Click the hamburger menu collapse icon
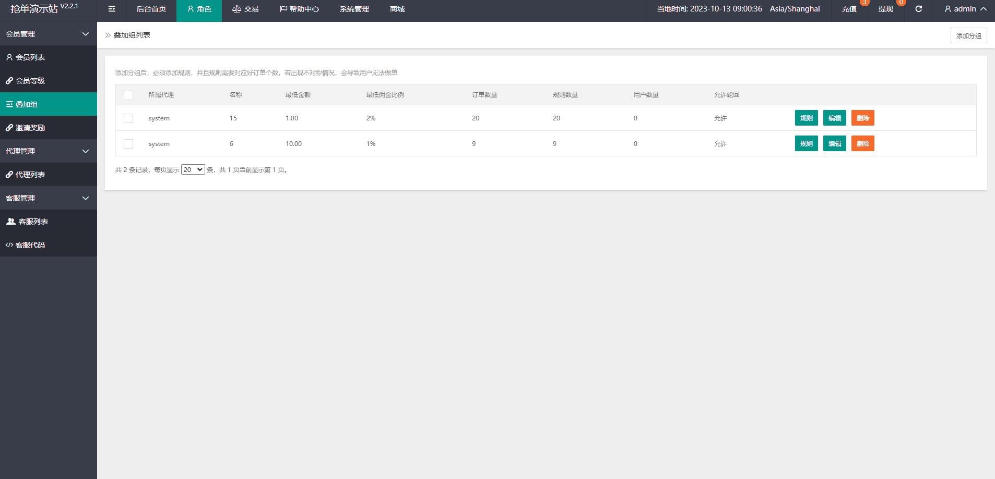 point(112,9)
